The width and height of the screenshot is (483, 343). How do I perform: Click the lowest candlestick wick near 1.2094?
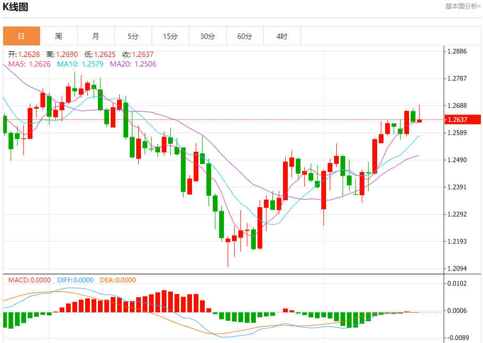pos(228,252)
